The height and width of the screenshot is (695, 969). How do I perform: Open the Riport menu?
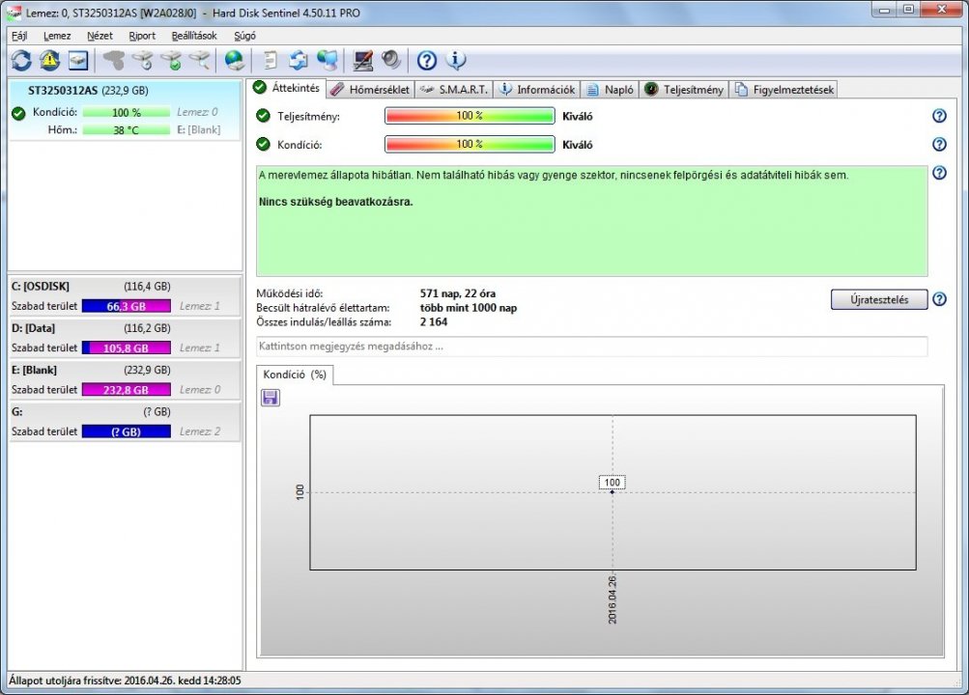[x=142, y=36]
